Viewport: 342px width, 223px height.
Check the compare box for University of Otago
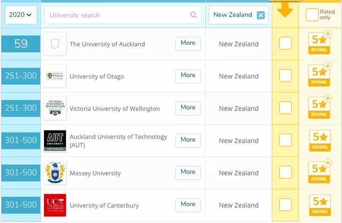coord(285,76)
